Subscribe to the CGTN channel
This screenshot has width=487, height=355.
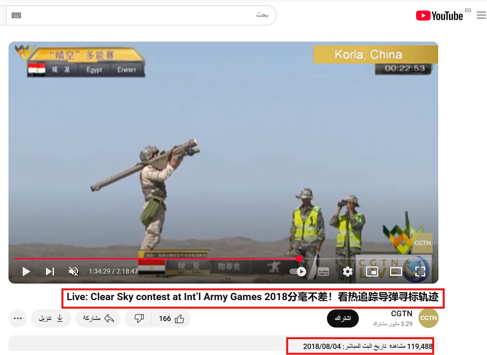(x=343, y=319)
